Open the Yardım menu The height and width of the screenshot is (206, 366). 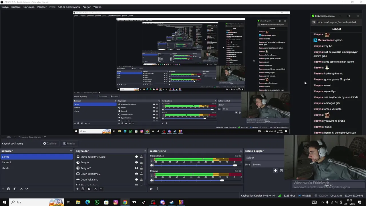tap(97, 7)
